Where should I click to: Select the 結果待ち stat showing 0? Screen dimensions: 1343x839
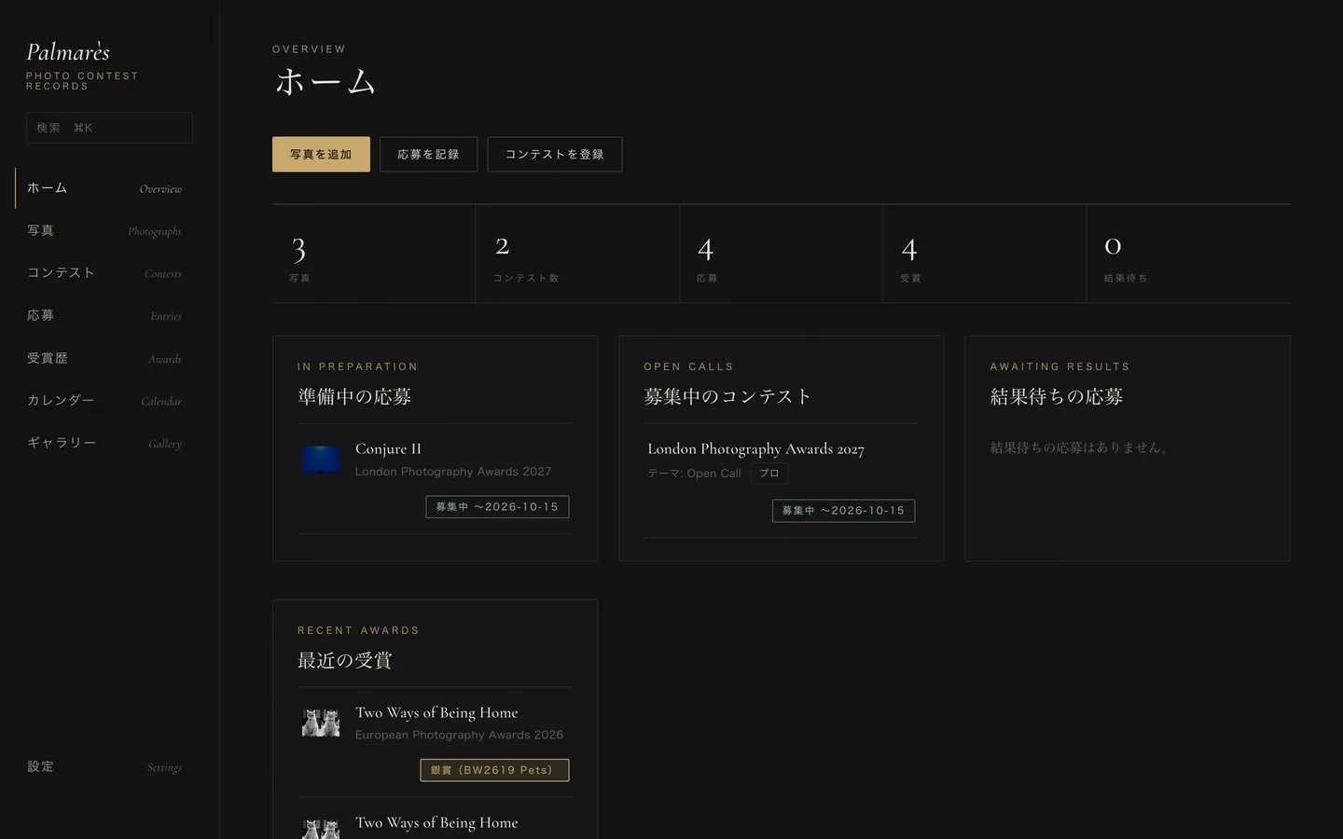pyautogui.click(x=1189, y=254)
